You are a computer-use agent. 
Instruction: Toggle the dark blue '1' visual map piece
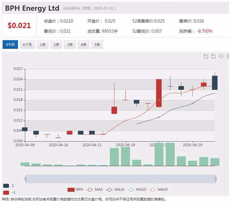tap(8, 185)
